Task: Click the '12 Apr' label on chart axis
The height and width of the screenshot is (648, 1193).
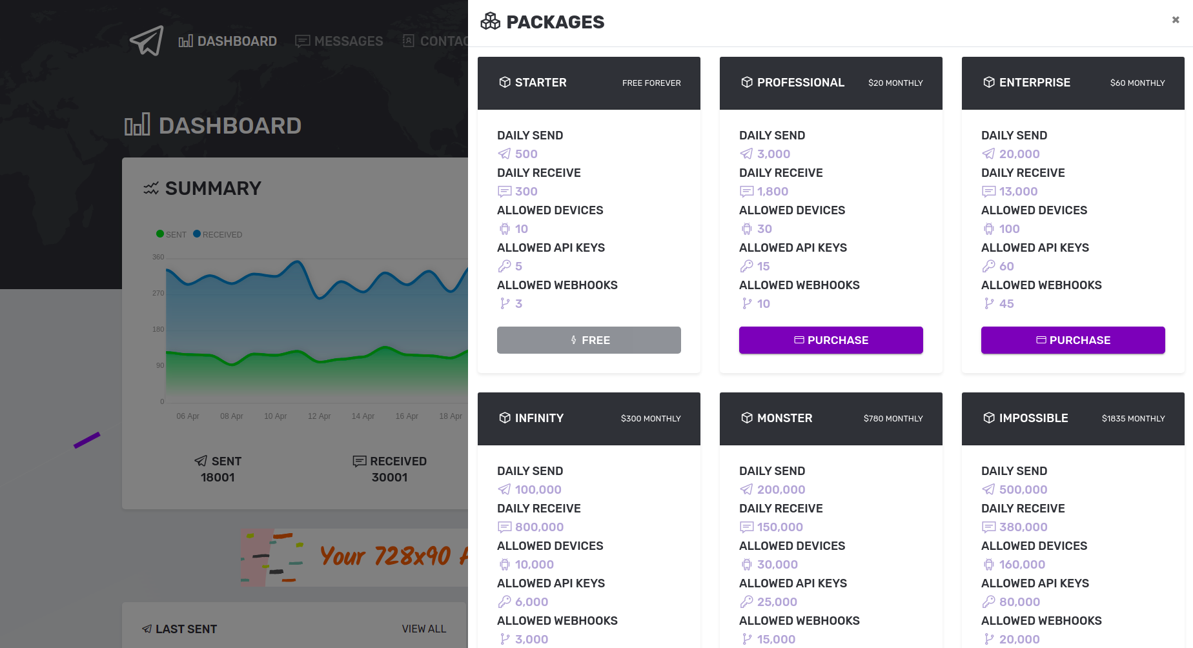Action: (320, 416)
